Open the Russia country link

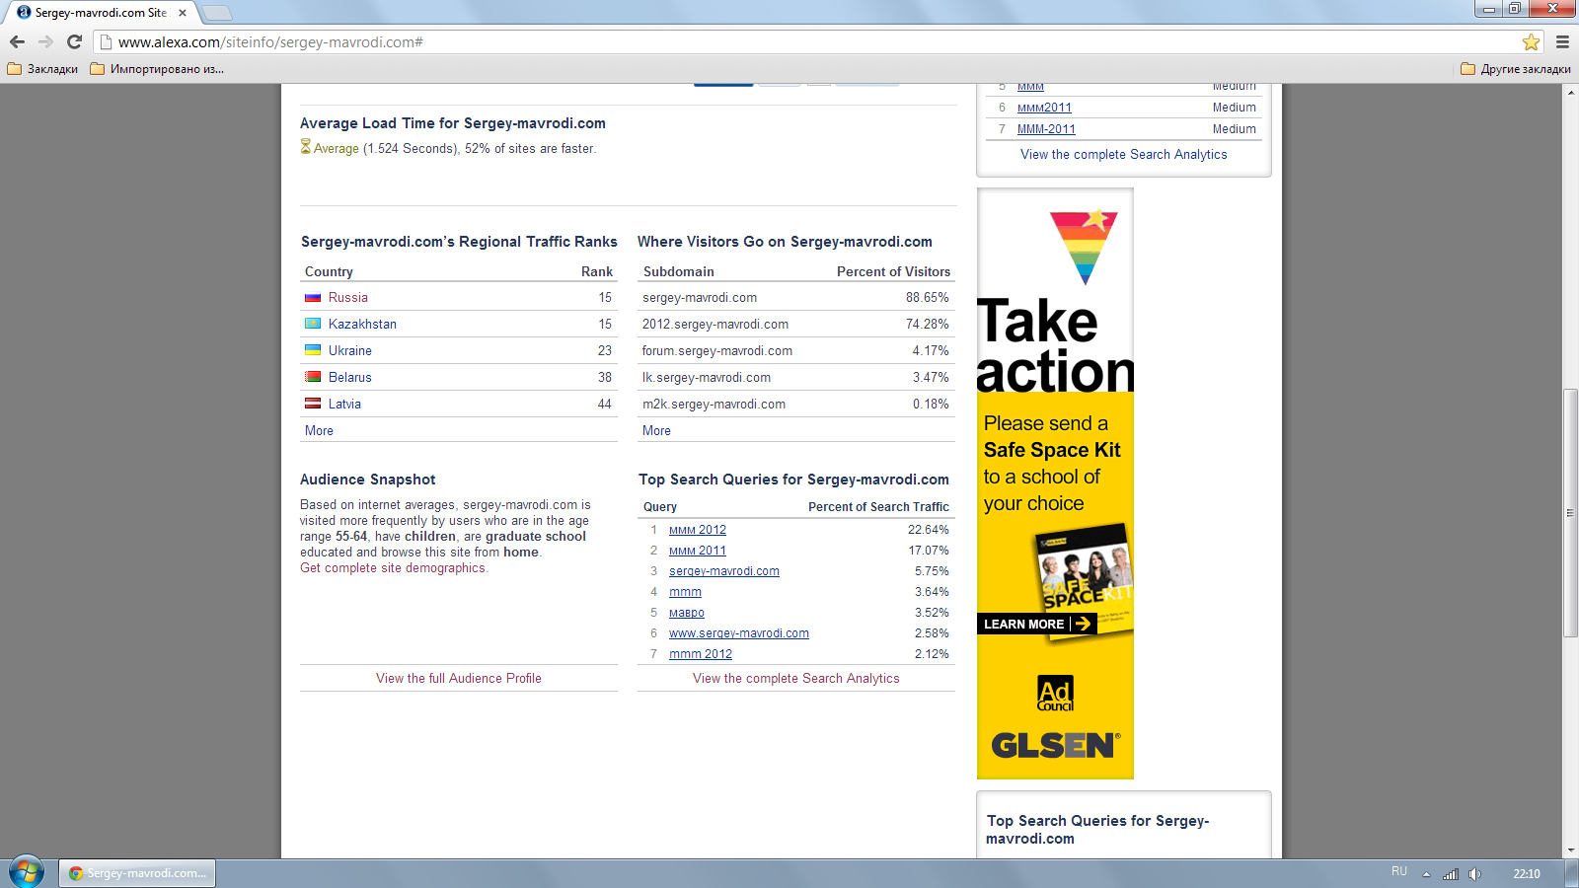coord(347,297)
